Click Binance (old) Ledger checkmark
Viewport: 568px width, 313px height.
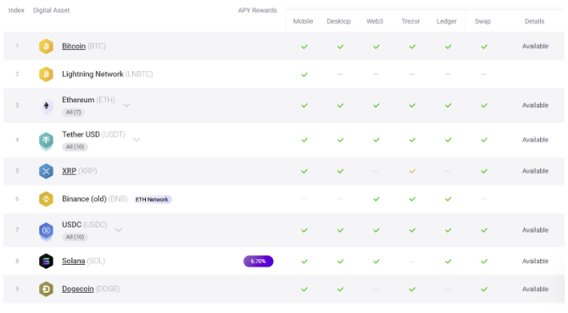[448, 199]
